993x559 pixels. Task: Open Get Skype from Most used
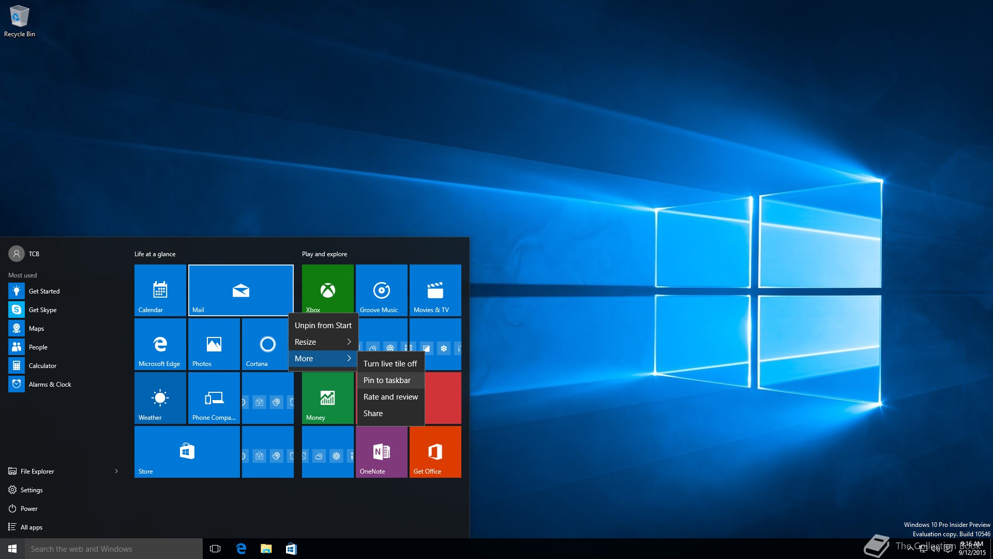pyautogui.click(x=64, y=310)
